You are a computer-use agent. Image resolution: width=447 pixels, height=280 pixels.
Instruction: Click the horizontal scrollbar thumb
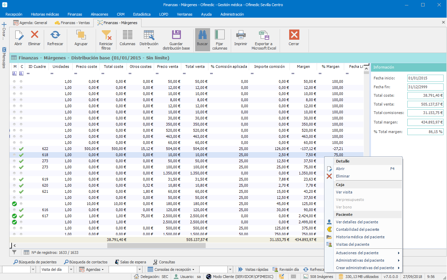click(156, 245)
